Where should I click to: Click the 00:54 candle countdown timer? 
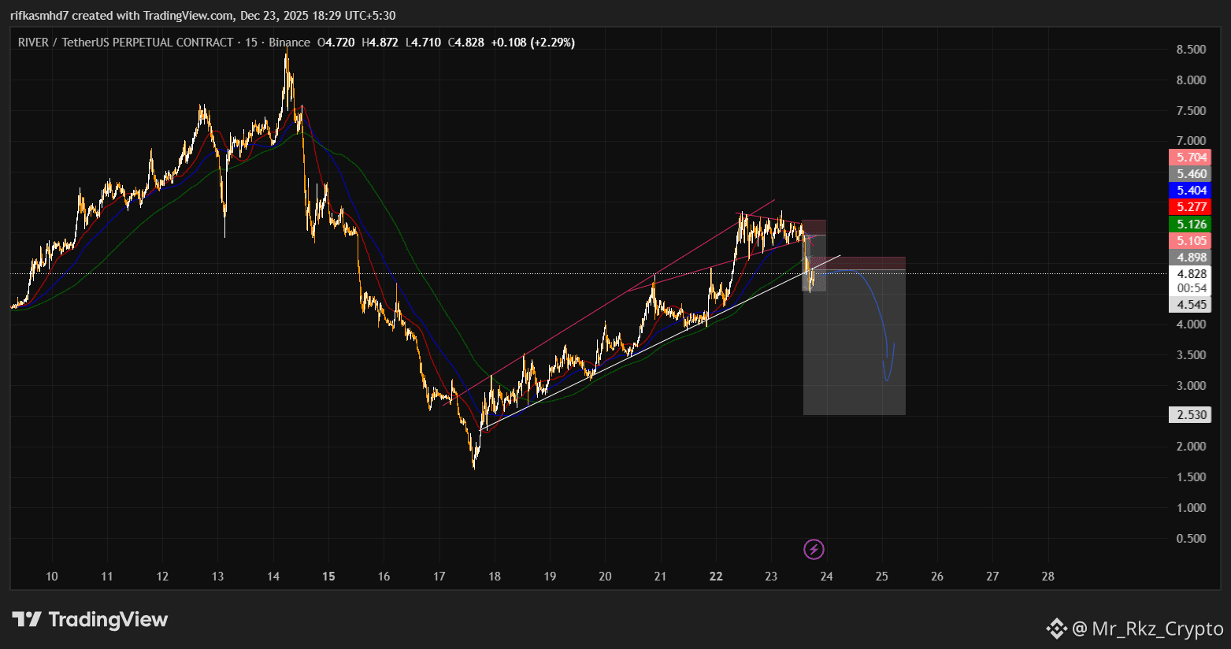pyautogui.click(x=1190, y=288)
